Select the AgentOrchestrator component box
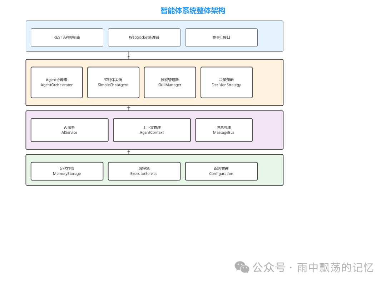The height and width of the screenshot is (283, 386). (57, 82)
